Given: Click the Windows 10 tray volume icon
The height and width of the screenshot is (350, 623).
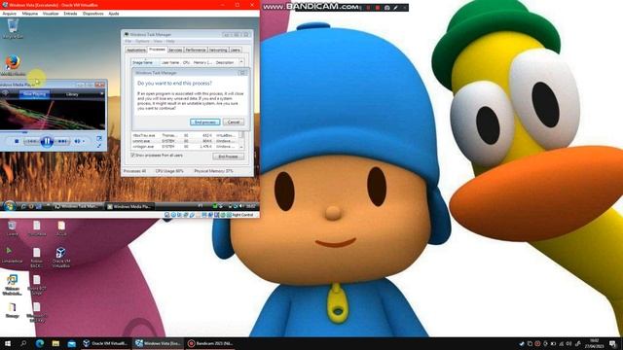Looking at the screenshot, I should [x=568, y=343].
